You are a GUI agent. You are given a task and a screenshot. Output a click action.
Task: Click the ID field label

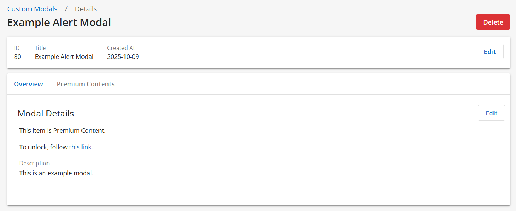[x=17, y=48]
